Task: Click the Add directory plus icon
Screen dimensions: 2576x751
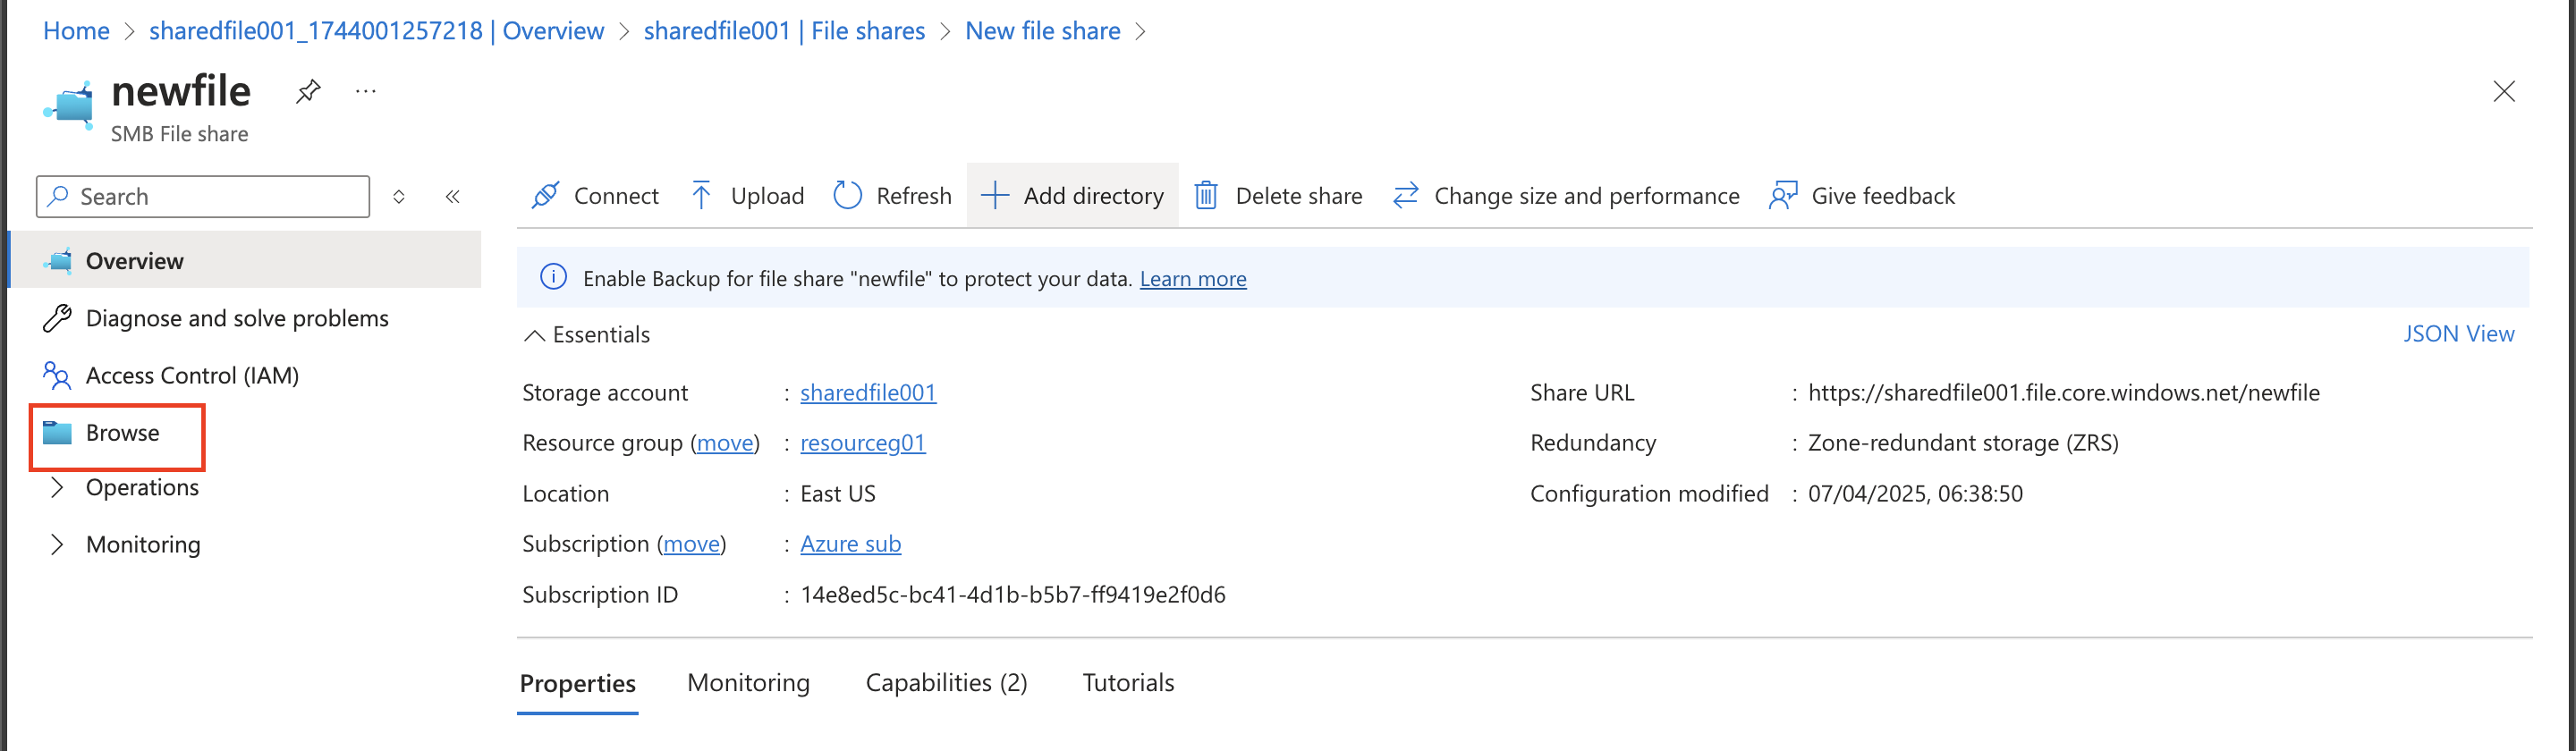Action: point(995,195)
